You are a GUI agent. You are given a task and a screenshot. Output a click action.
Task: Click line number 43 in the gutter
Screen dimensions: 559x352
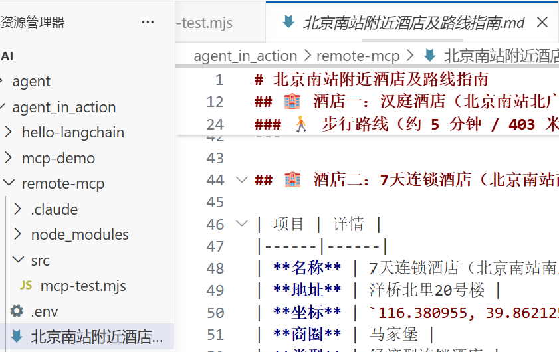click(215, 158)
